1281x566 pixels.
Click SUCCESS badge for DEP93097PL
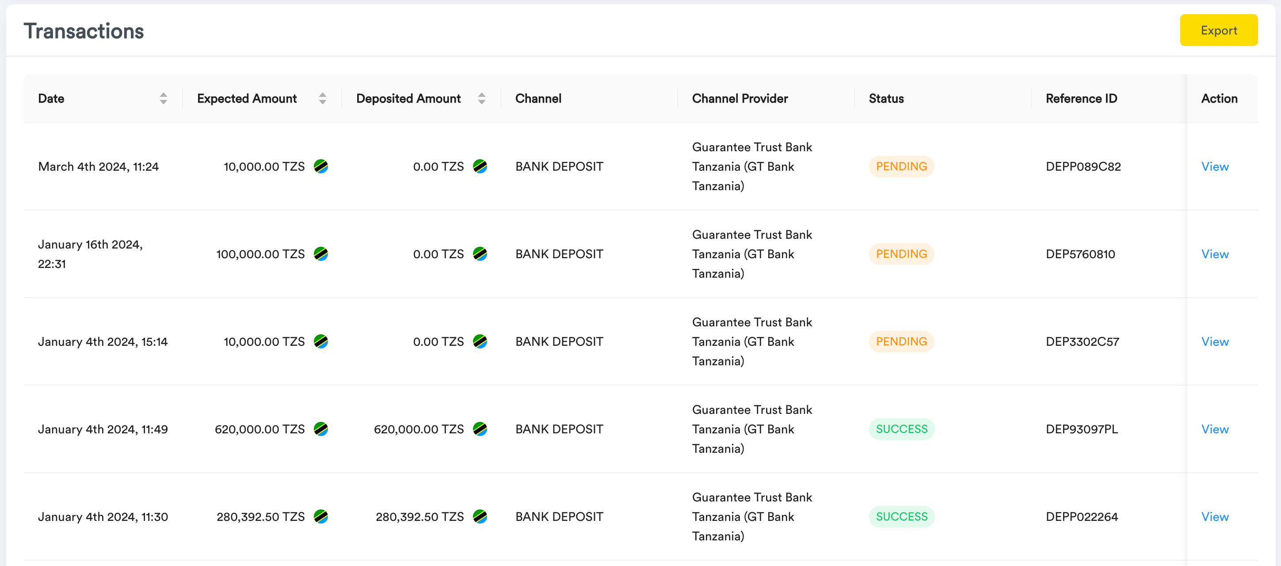[902, 429]
